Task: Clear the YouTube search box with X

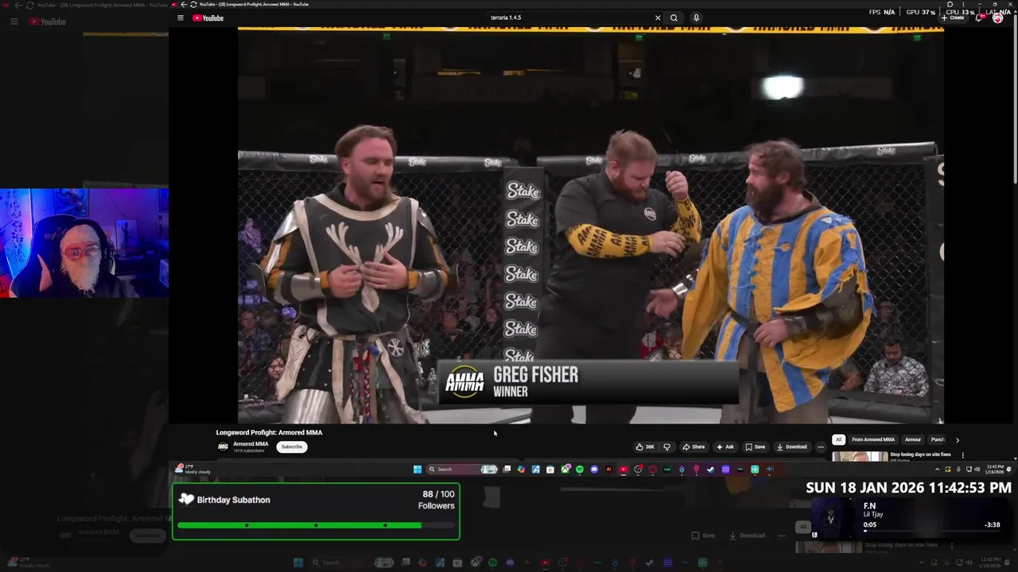Action: tap(658, 17)
